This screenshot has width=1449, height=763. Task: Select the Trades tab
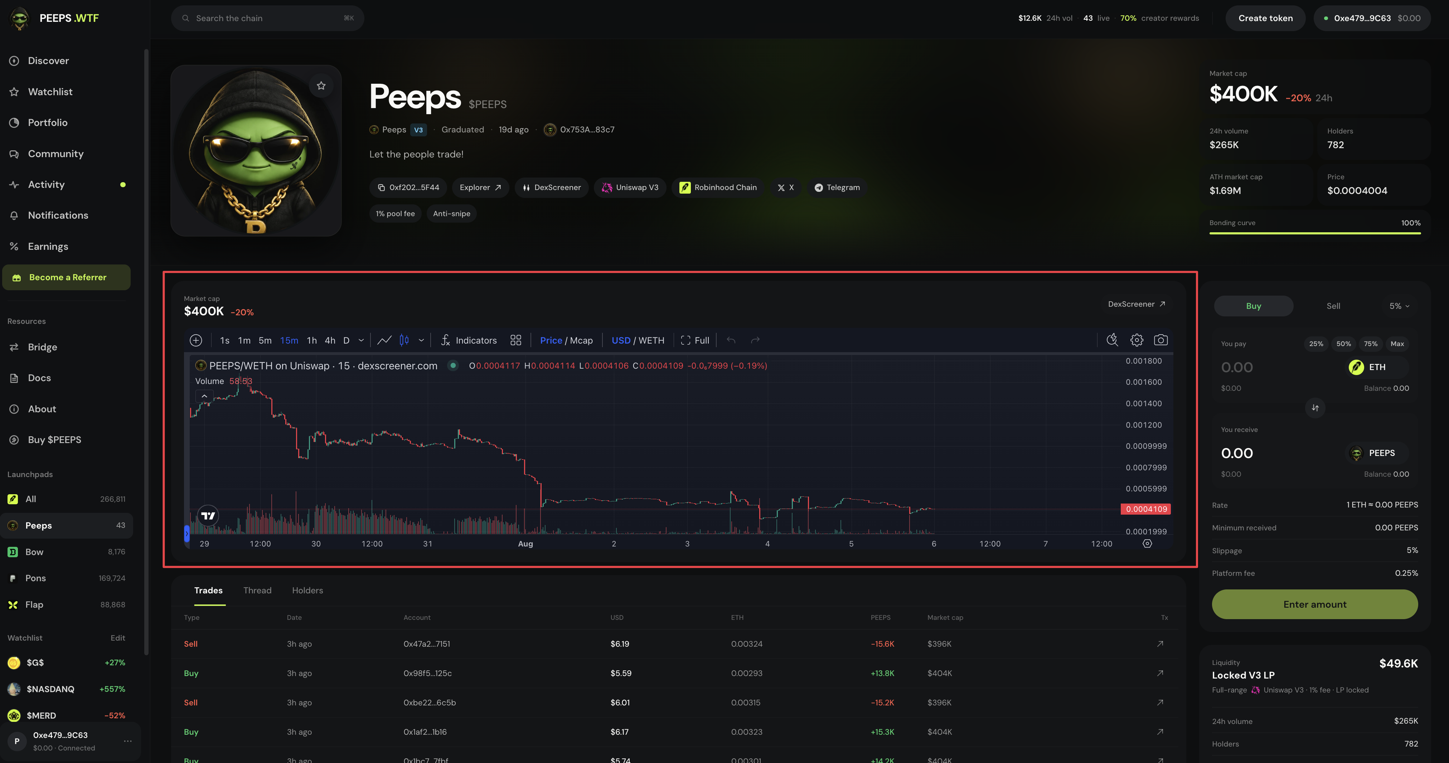pyautogui.click(x=208, y=591)
